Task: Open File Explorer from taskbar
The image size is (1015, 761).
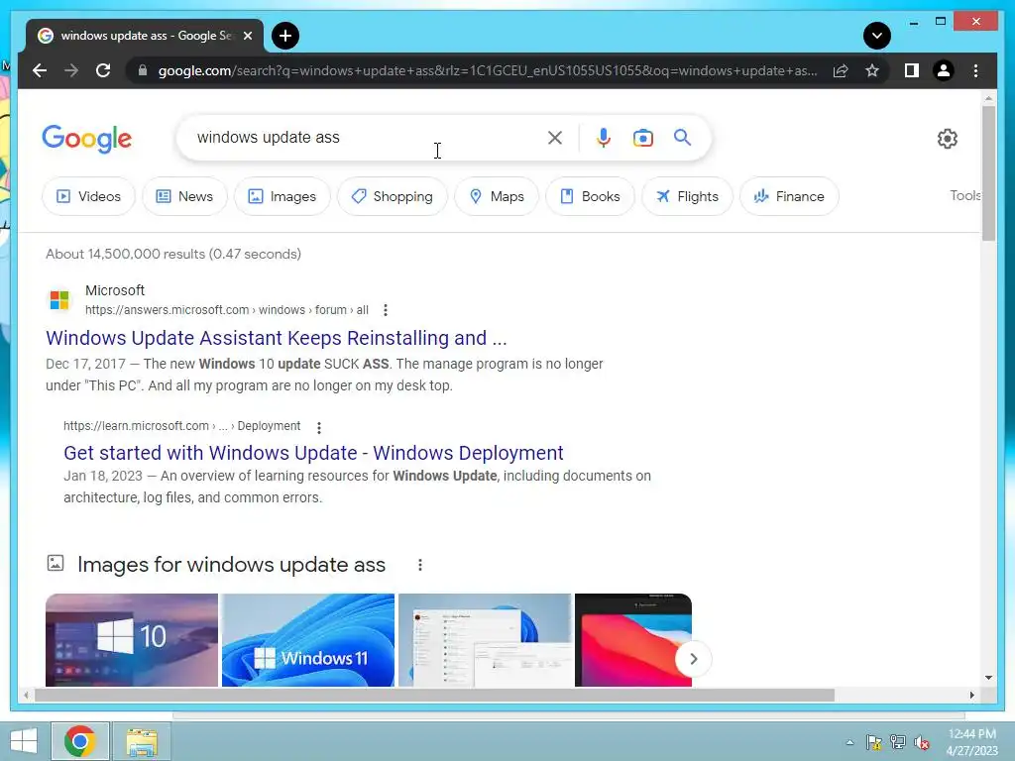Action: coord(142,741)
